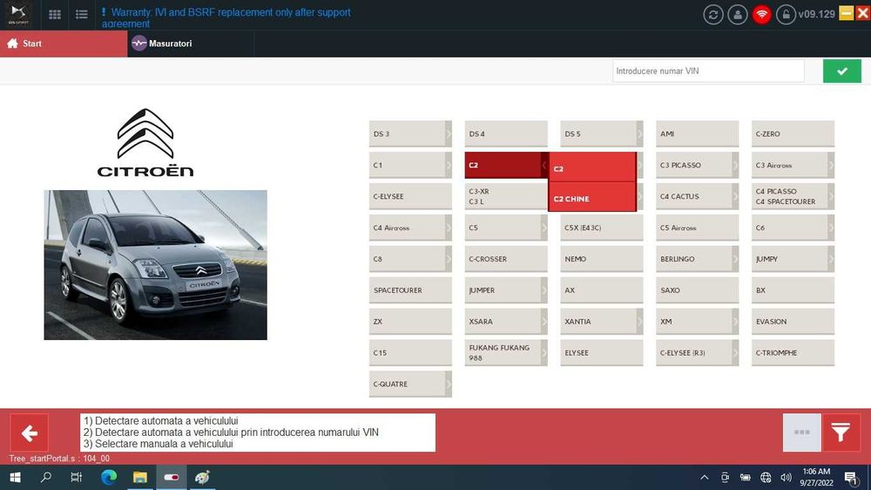871x490 pixels.
Task: Click the grey three-dots button
Action: click(801, 432)
